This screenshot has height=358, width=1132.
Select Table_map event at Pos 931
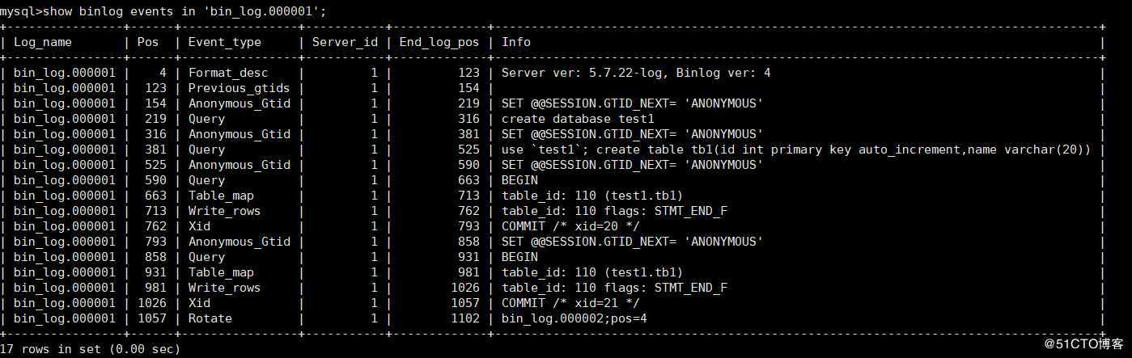221,272
